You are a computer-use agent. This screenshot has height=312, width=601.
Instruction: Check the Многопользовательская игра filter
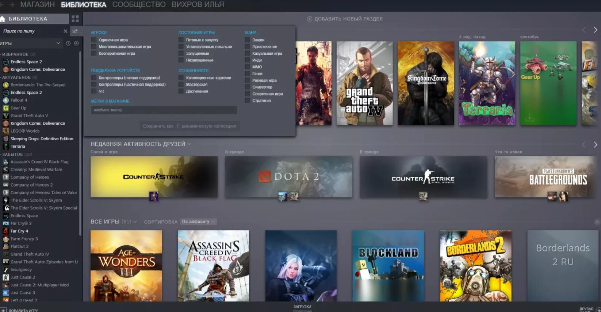point(94,47)
